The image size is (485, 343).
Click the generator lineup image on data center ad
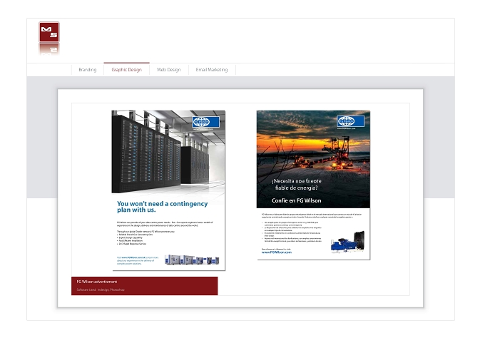coord(192,260)
